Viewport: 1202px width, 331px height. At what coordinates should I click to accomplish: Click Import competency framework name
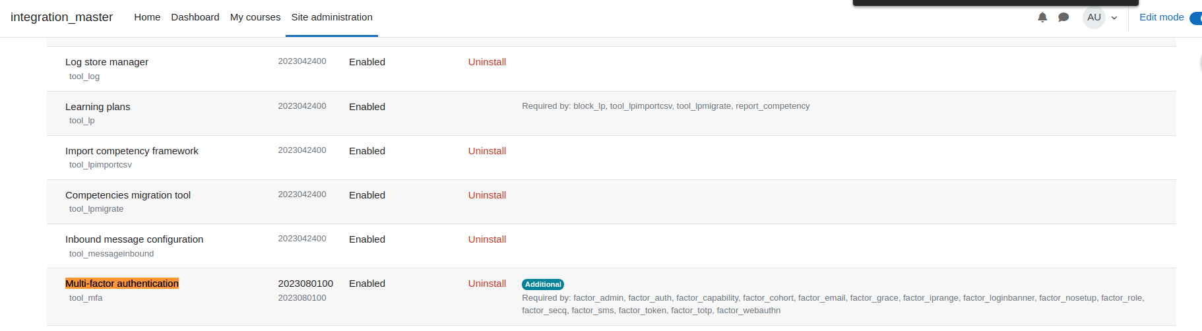132,151
